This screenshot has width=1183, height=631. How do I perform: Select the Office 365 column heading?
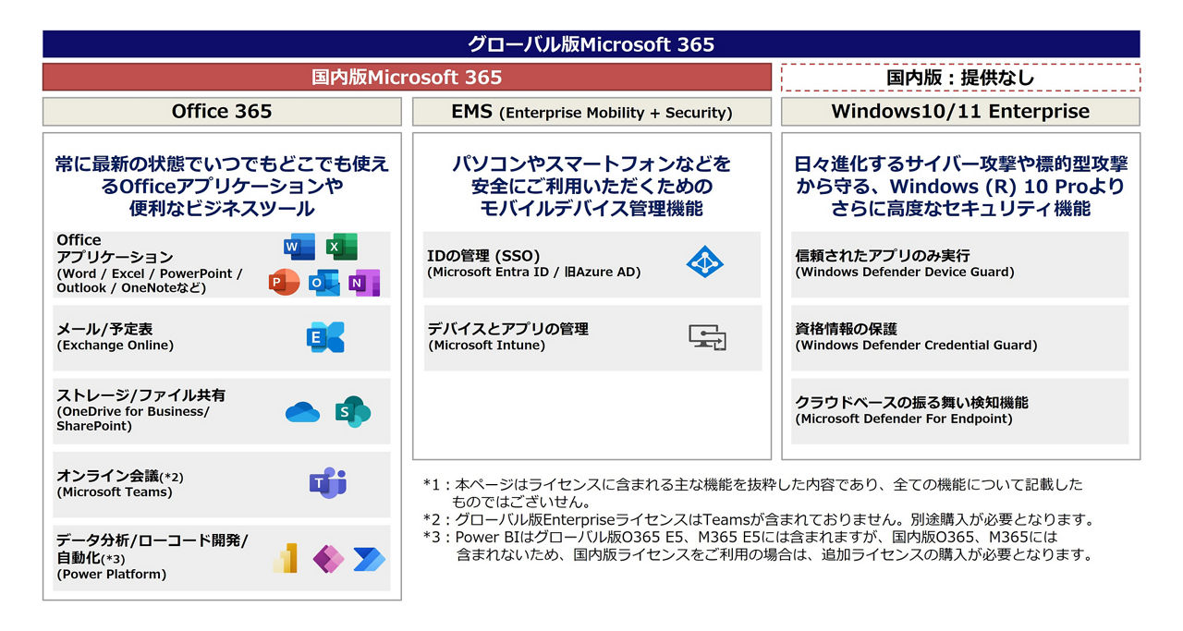click(x=222, y=112)
